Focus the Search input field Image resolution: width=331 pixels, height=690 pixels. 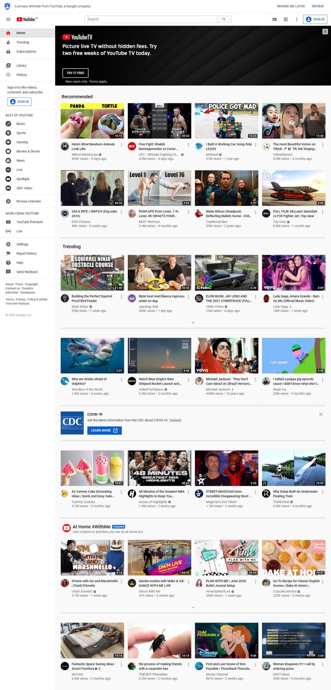[x=151, y=19]
